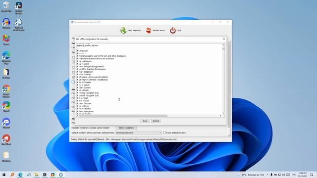This screenshot has width=317, height=178.
Task: Click 'The following translations are available' line
Action: point(95,58)
